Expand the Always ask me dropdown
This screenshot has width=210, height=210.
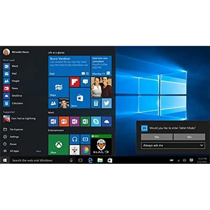pos(173,145)
